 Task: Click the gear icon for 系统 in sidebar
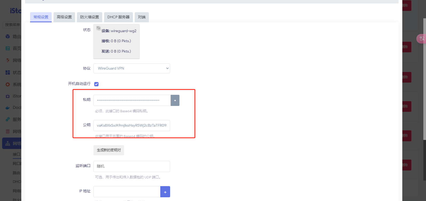8,84
